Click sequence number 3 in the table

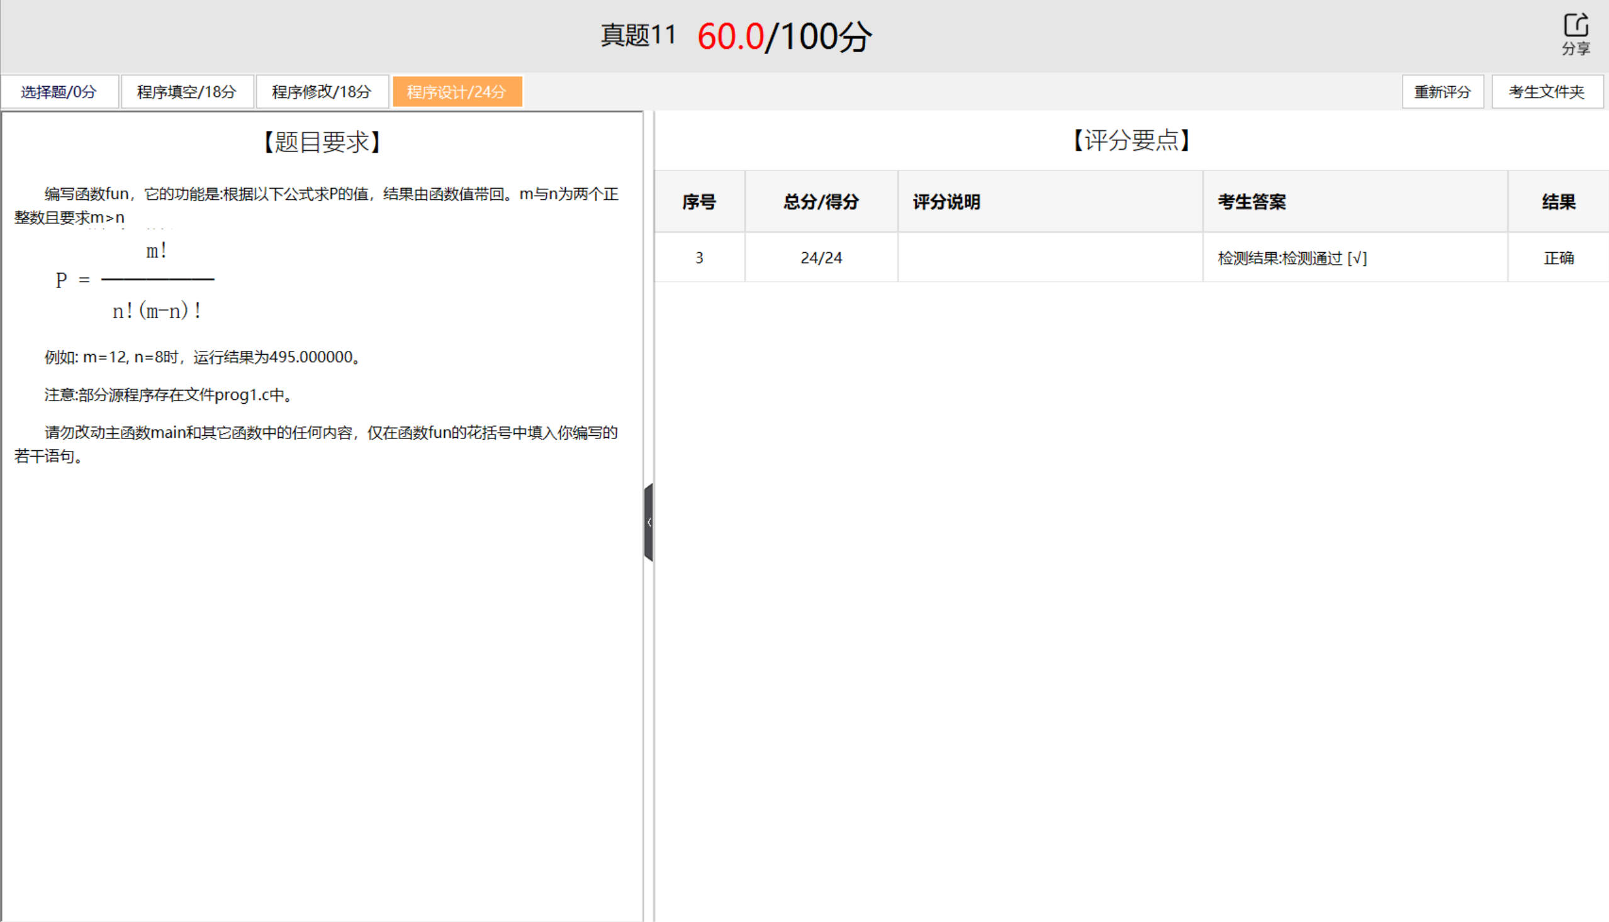click(699, 258)
